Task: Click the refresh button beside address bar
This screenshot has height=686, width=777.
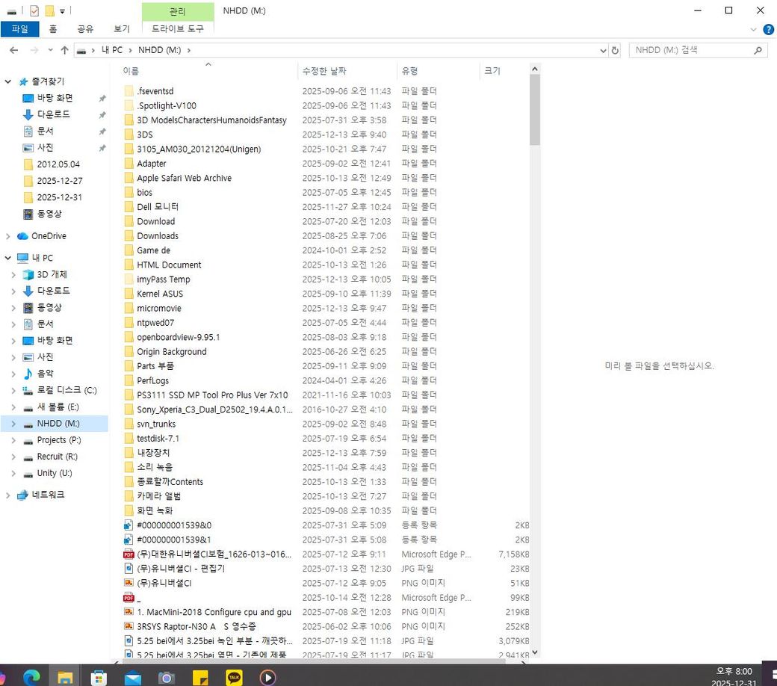Action: pos(615,50)
